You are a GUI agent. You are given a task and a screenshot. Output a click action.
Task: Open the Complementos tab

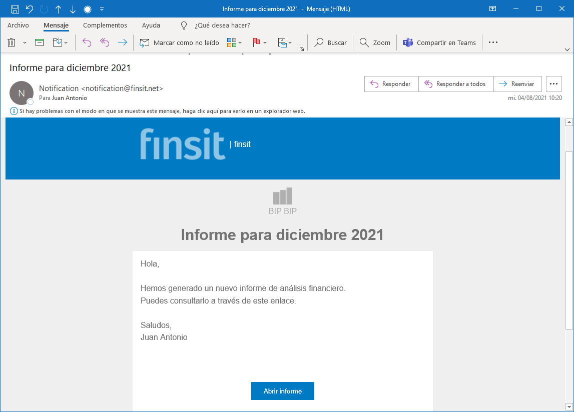(105, 25)
